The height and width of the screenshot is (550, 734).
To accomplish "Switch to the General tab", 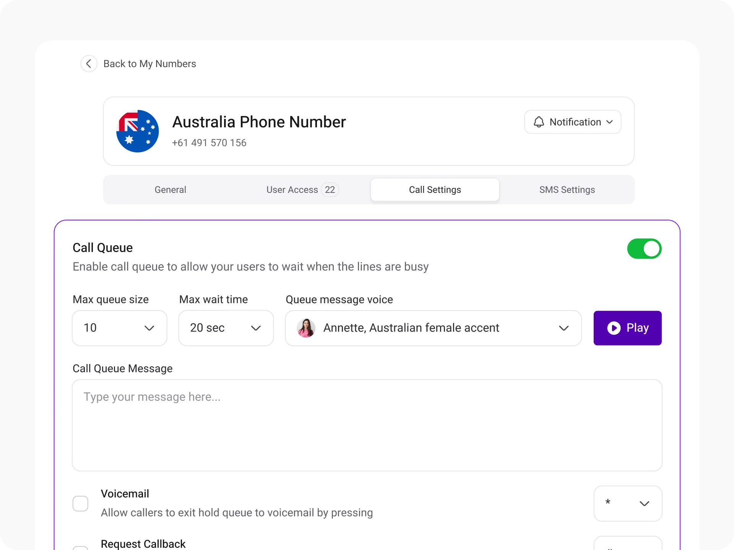I will click(171, 189).
